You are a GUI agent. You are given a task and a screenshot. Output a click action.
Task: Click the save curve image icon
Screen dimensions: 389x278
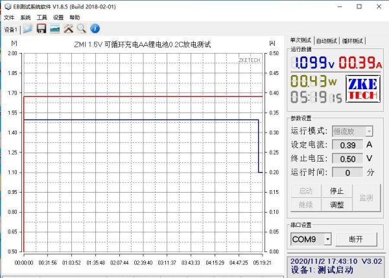tap(54, 29)
